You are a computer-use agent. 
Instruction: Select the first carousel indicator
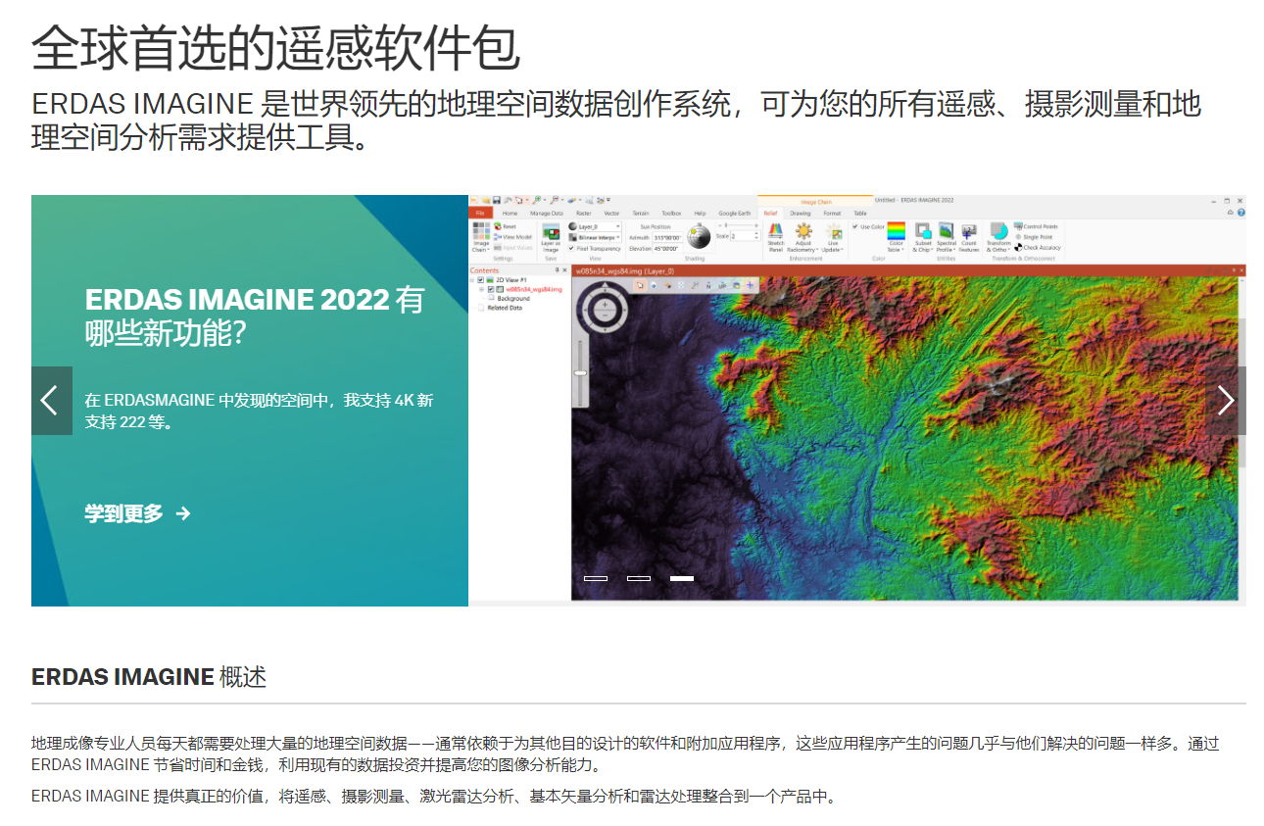tap(596, 578)
